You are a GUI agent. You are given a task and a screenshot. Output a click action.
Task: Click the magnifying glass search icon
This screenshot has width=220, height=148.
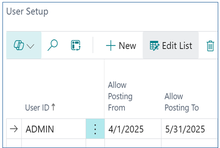(53, 45)
